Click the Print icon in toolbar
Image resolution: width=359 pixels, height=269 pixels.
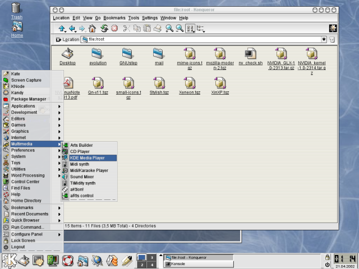tap(158, 29)
